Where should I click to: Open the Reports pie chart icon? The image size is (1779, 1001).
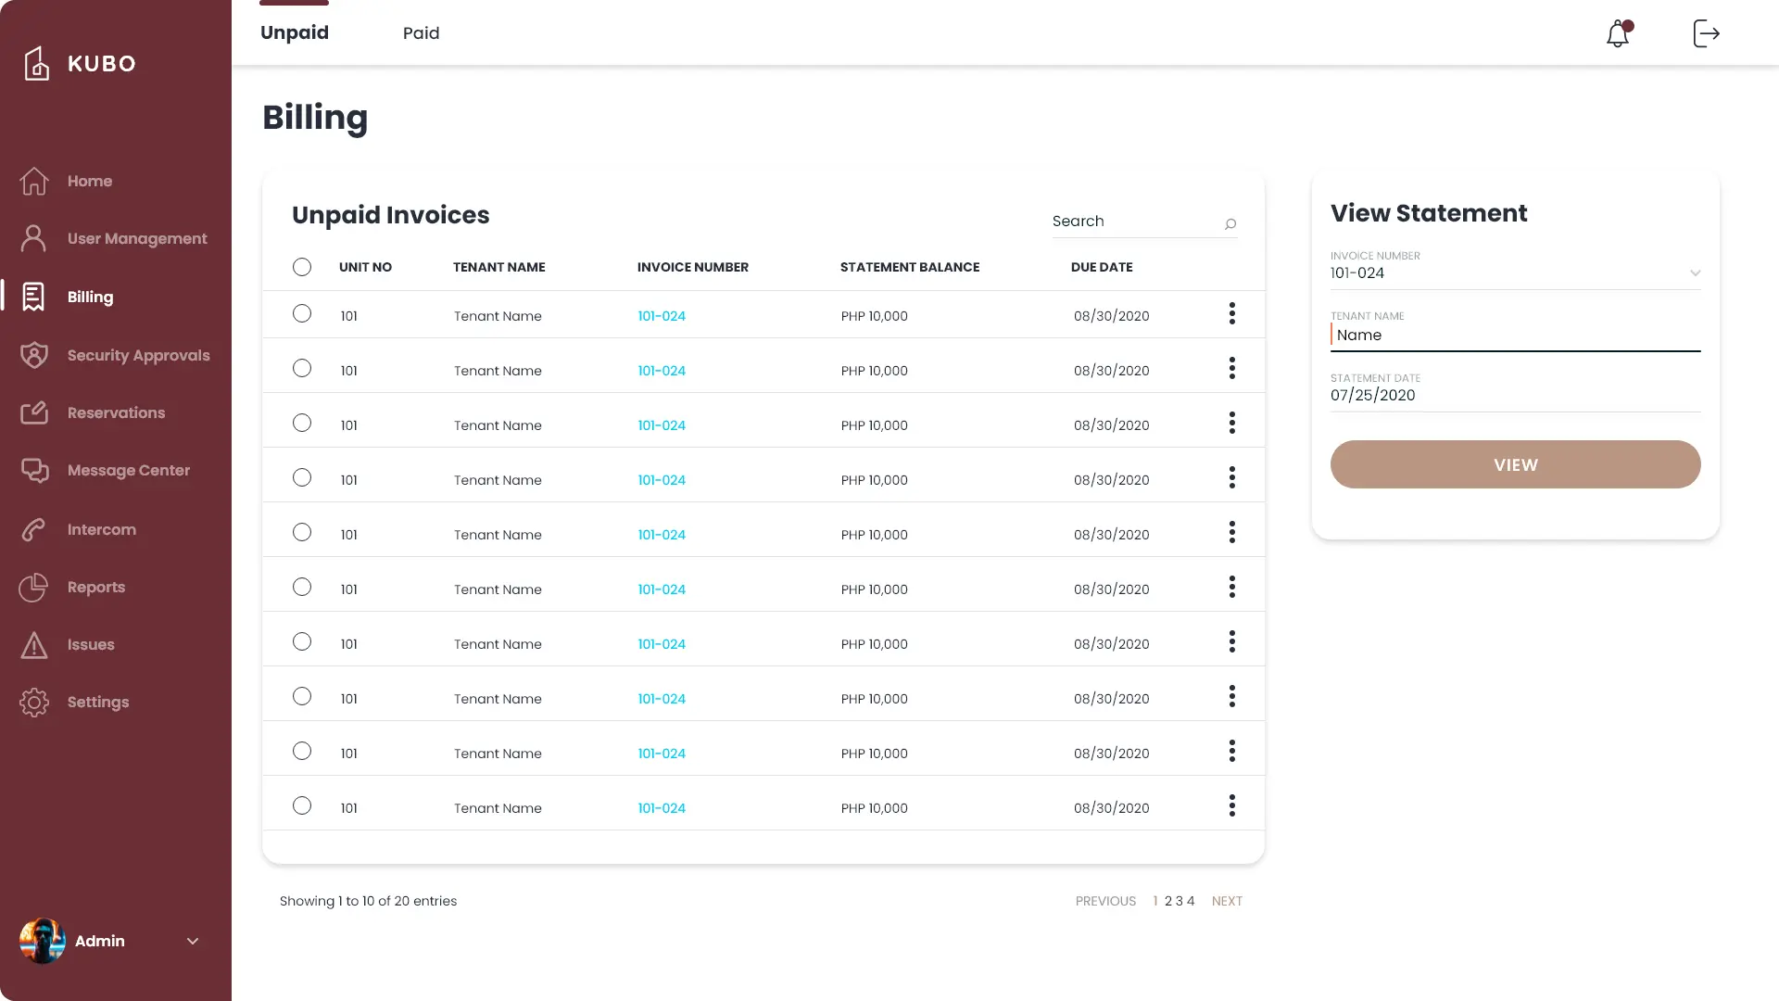tap(34, 587)
